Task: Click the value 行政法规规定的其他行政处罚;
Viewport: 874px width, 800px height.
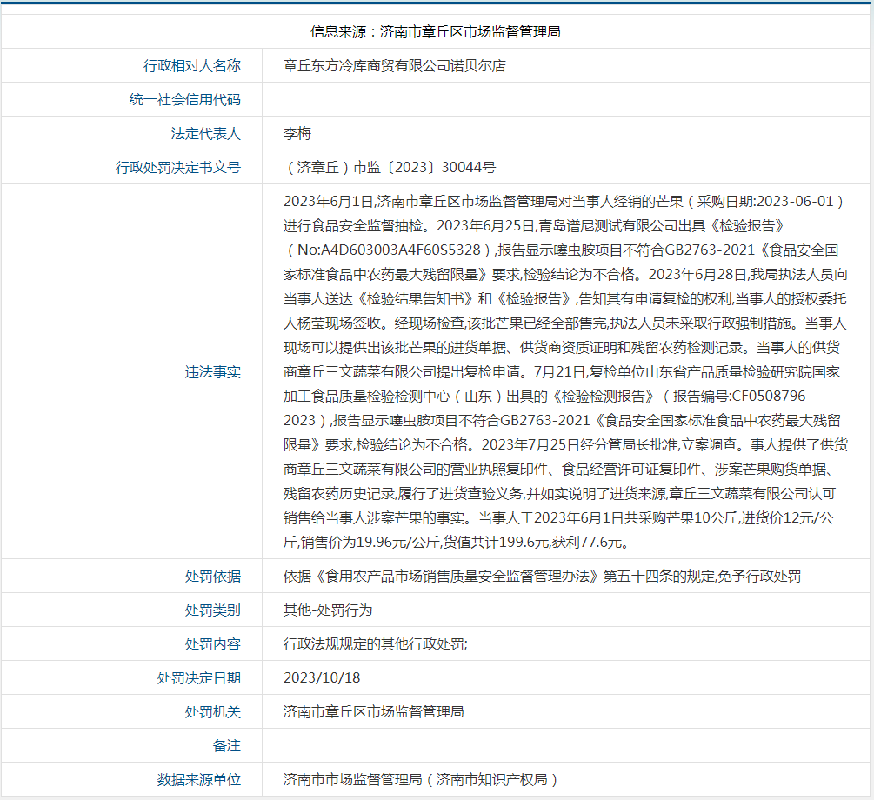Action: pos(376,644)
